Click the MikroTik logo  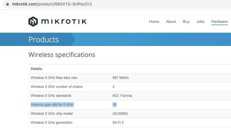click(x=57, y=21)
